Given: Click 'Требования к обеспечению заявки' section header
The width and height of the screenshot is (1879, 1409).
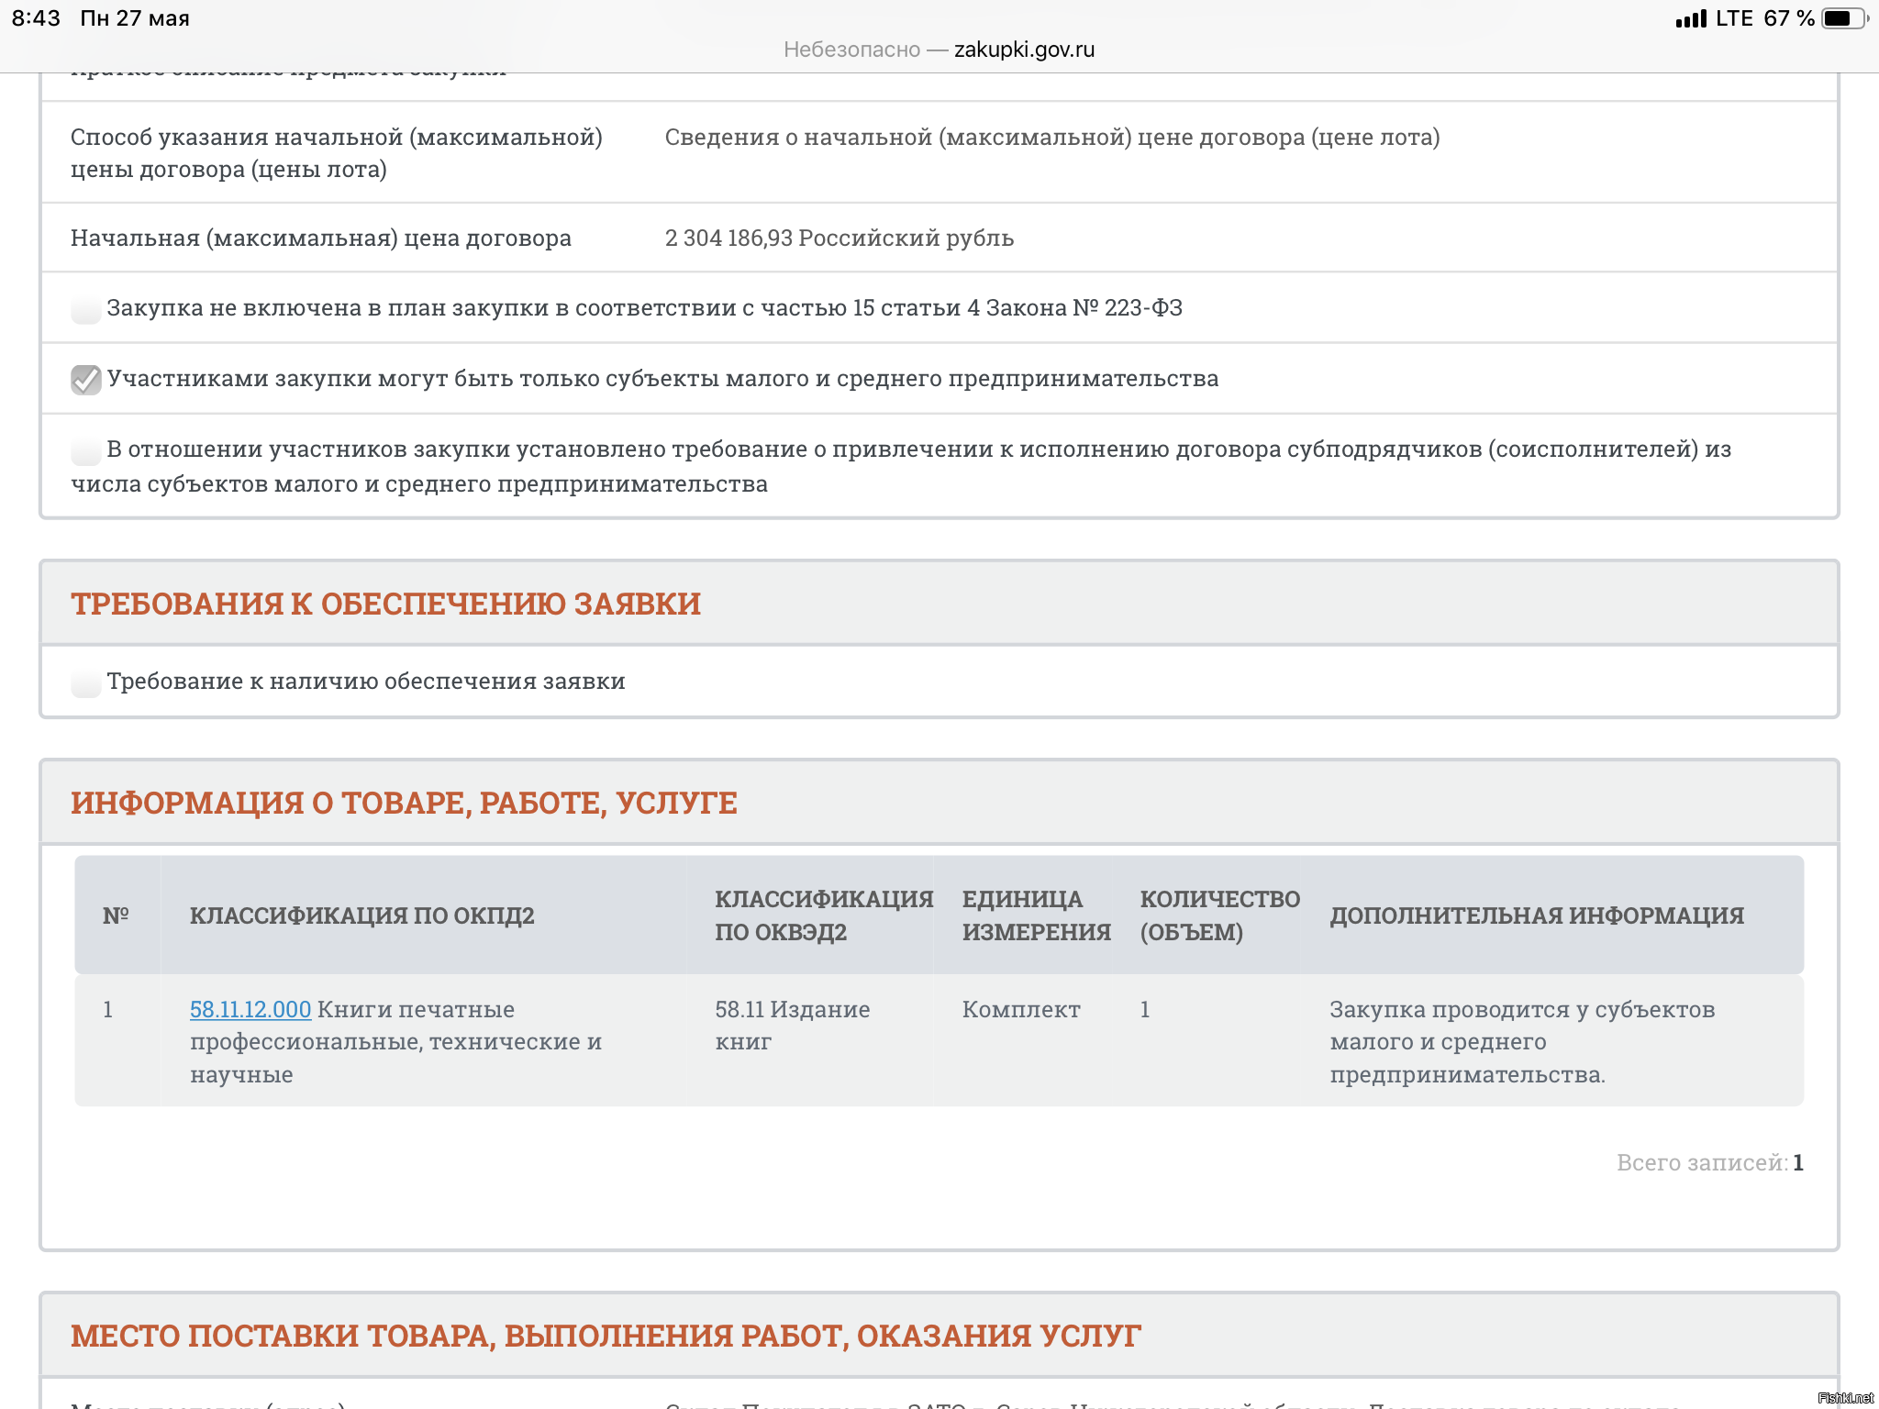Looking at the screenshot, I should point(385,605).
